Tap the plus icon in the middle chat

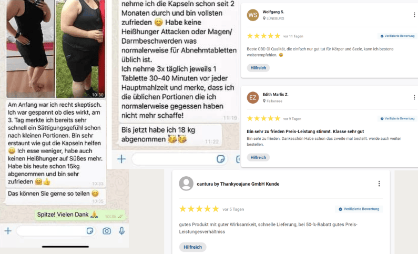click(121, 159)
